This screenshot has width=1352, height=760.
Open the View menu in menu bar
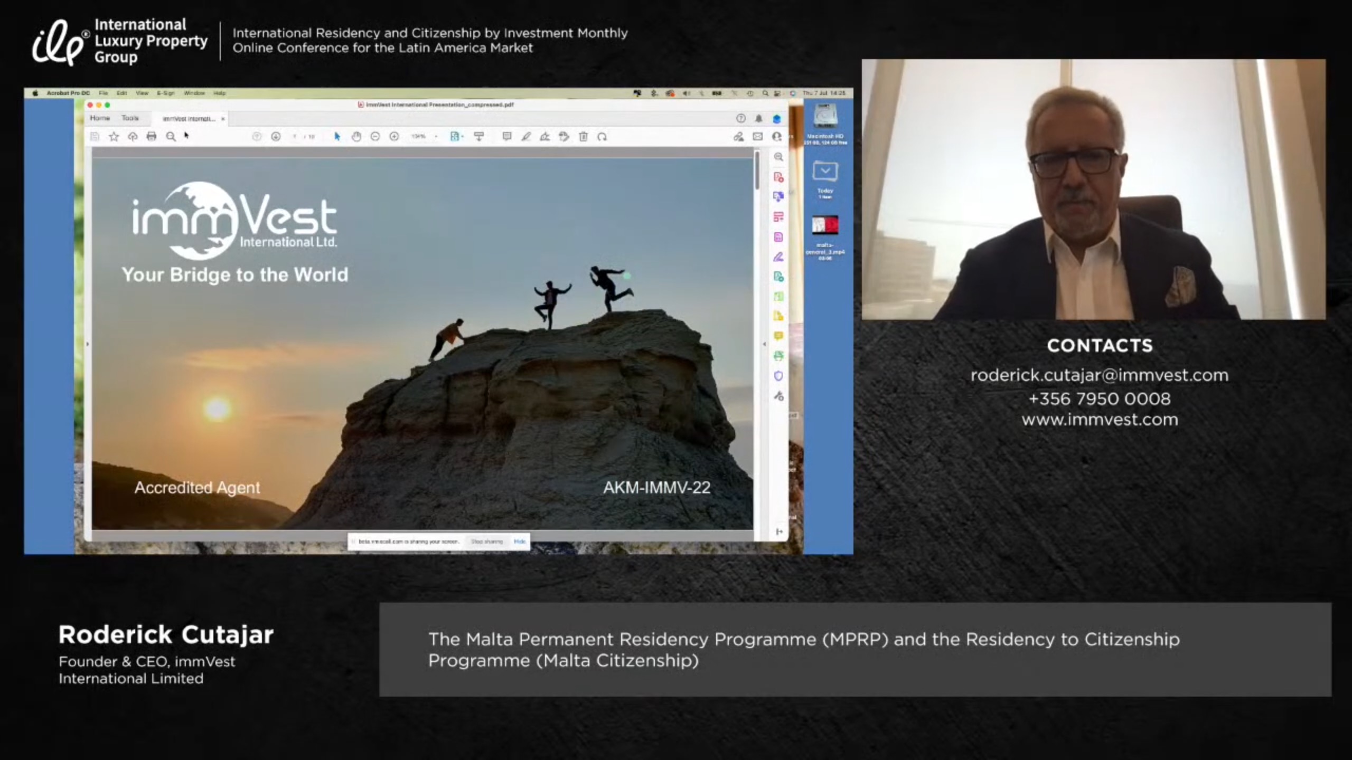coord(142,93)
